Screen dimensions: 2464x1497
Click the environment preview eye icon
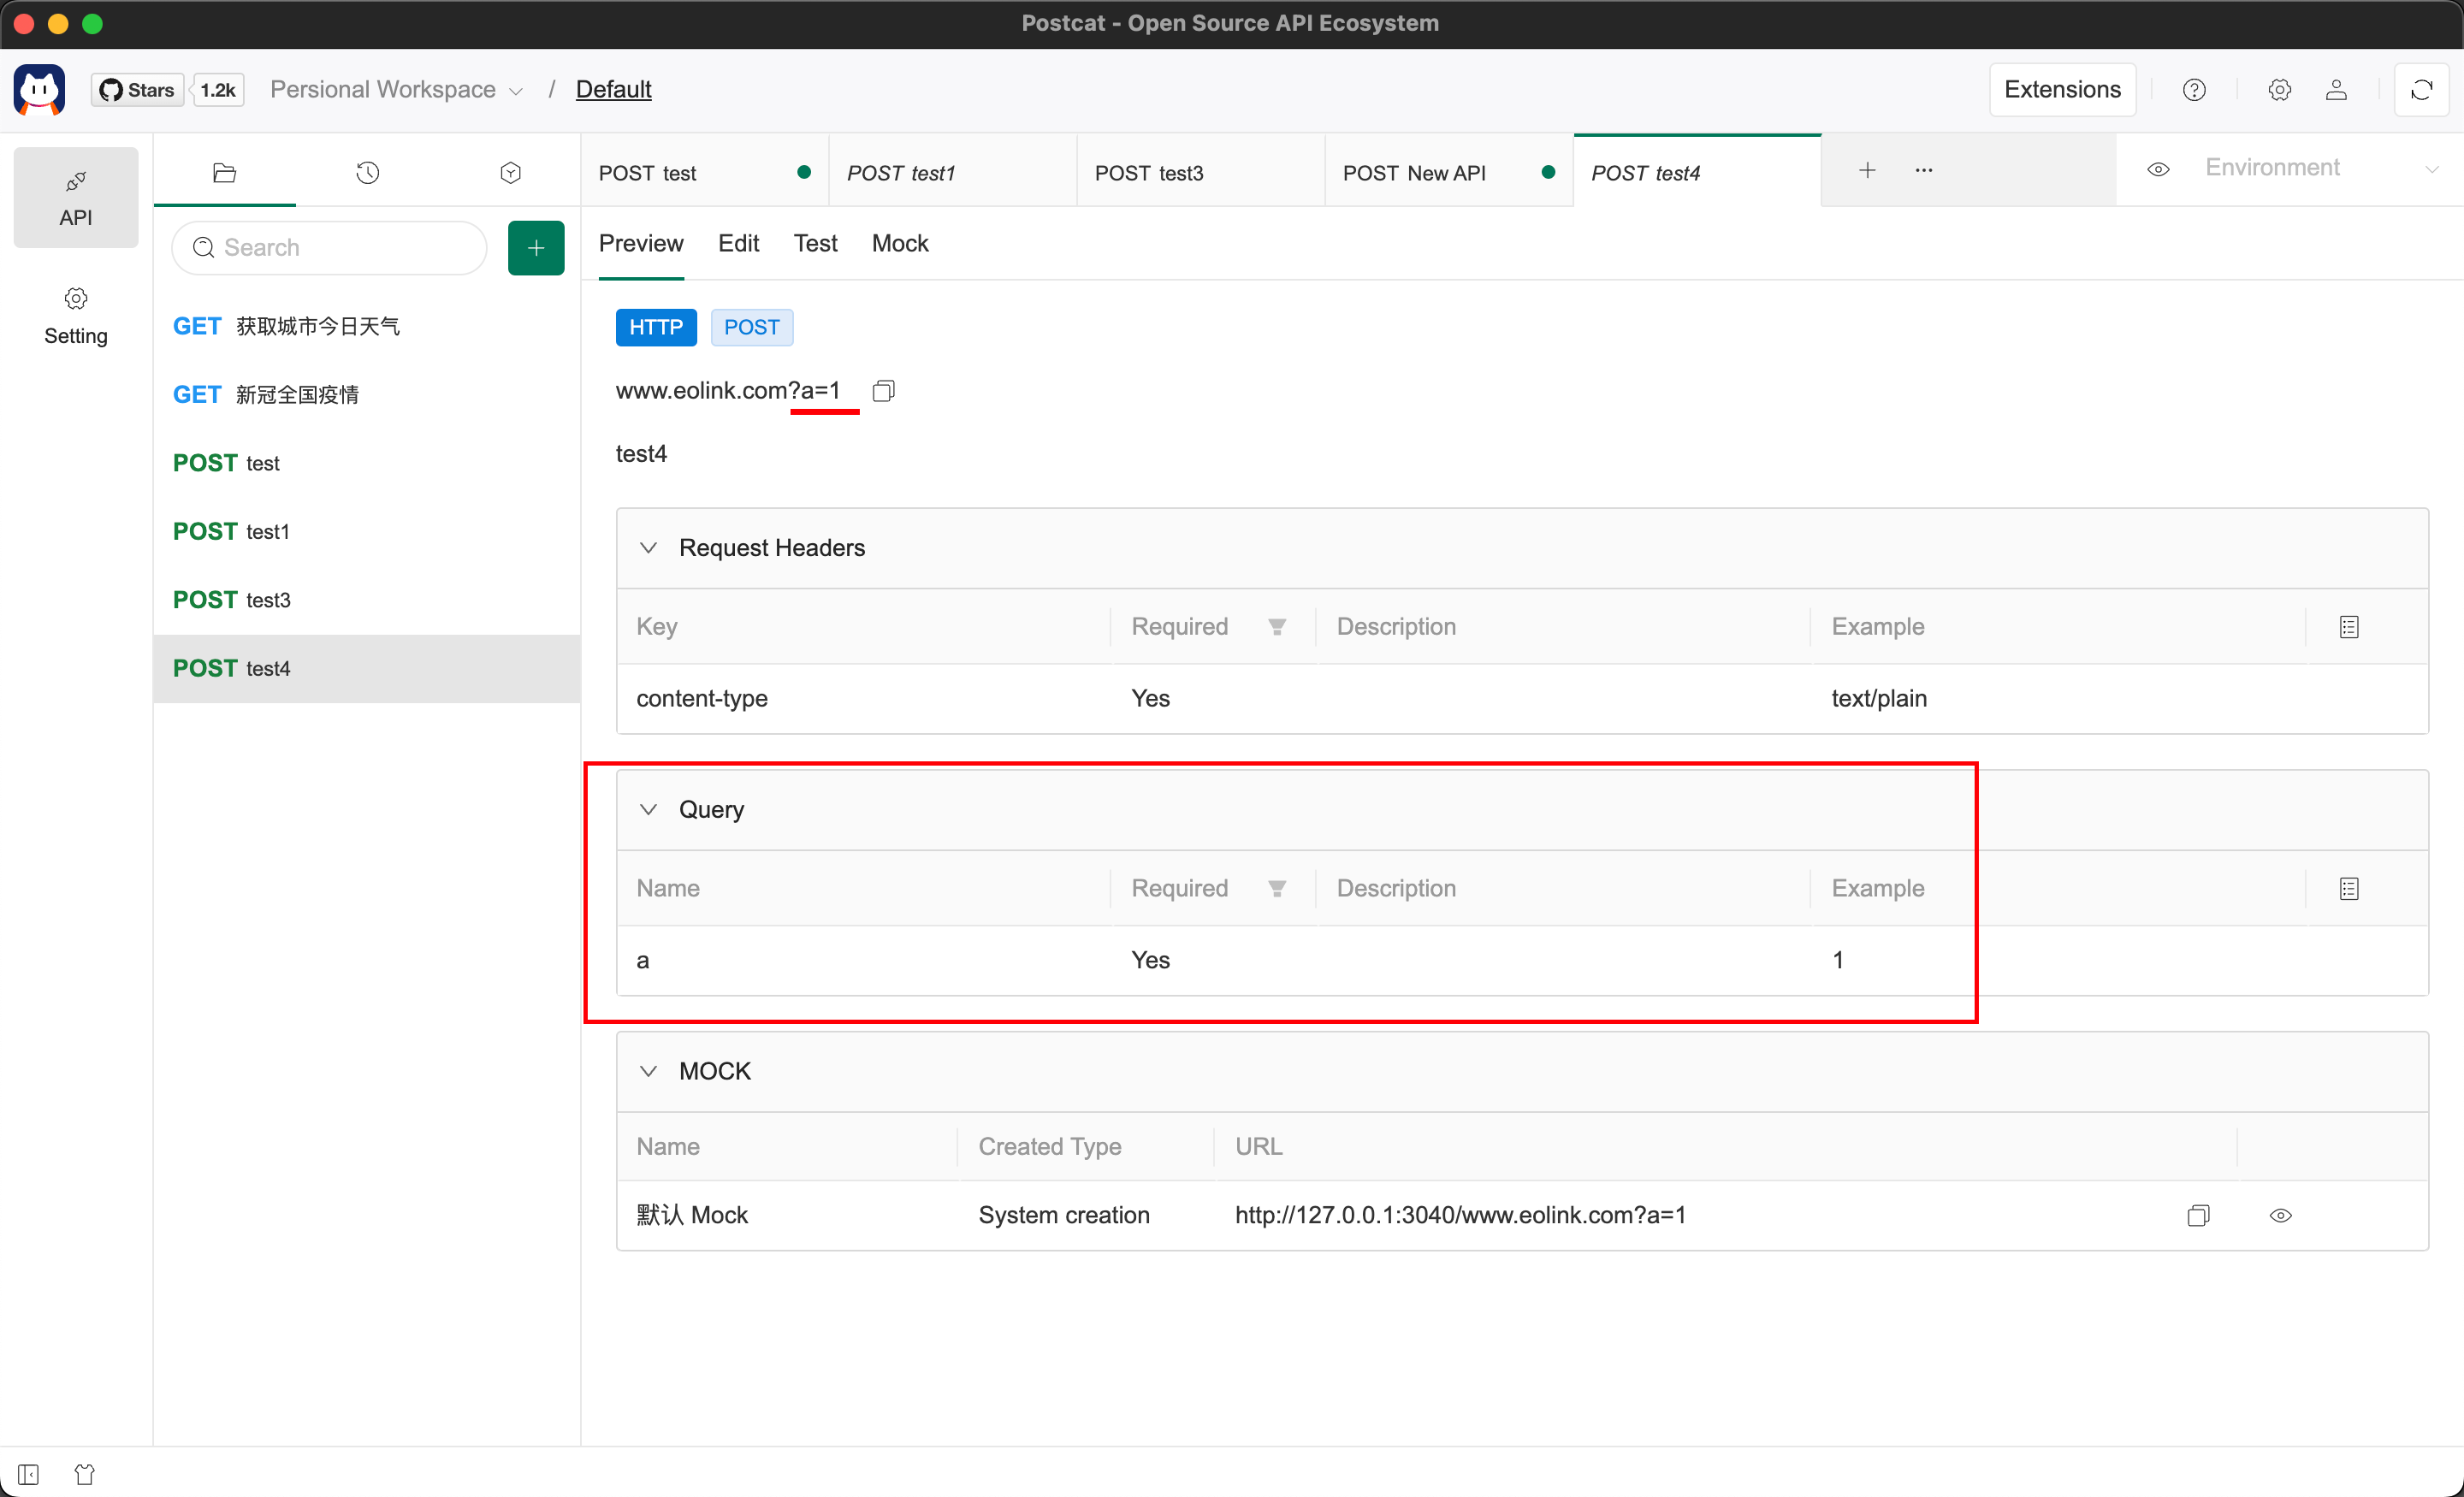(x=2158, y=169)
